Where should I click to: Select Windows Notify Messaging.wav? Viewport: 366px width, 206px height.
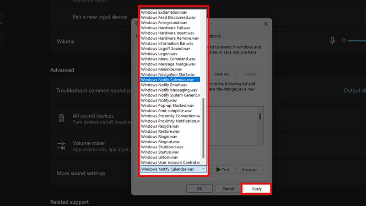pos(170,90)
